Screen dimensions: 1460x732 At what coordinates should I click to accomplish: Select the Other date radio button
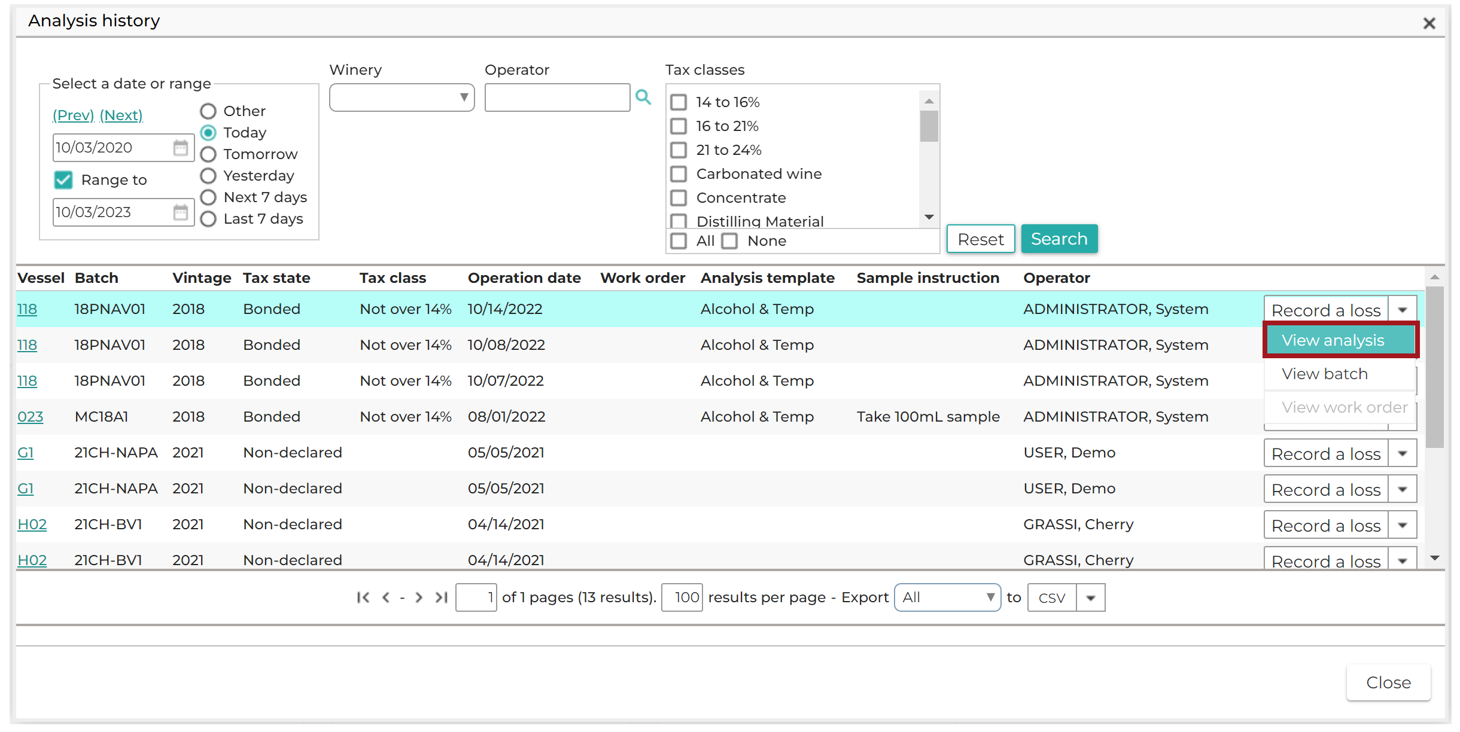pos(208,111)
